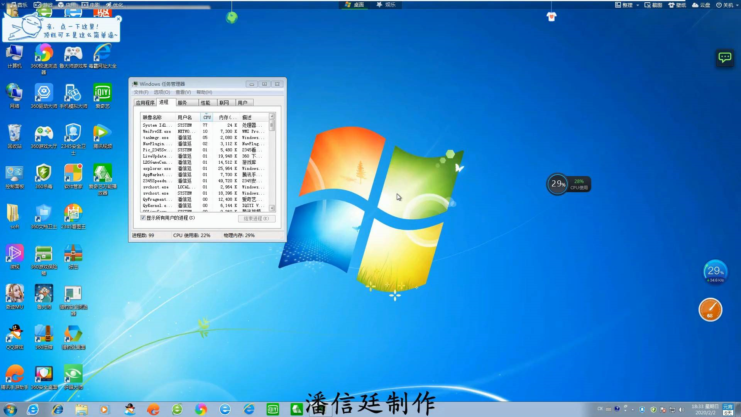Image resolution: width=741 pixels, height=417 pixels.
Task: Open 奇迹MU game shortcut
Action: coord(15,297)
